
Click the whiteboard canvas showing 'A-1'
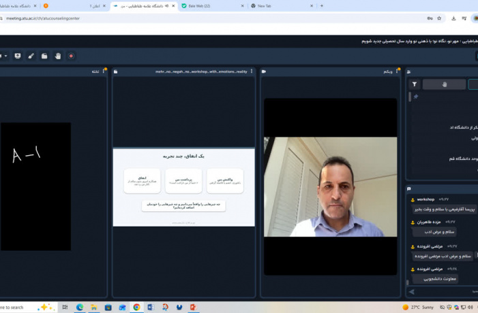pyautogui.click(x=35, y=186)
